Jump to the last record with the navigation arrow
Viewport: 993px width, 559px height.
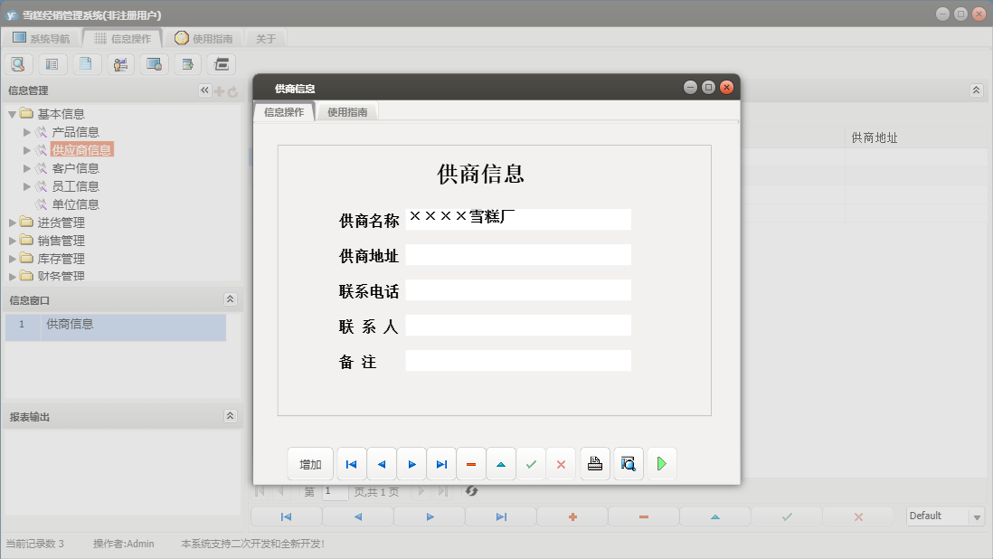(x=441, y=463)
